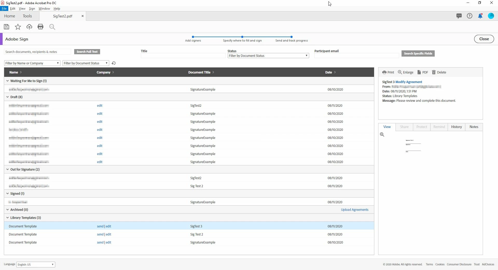Sort the list by Date column
Image resolution: width=498 pixels, height=270 pixels.
[330, 72]
